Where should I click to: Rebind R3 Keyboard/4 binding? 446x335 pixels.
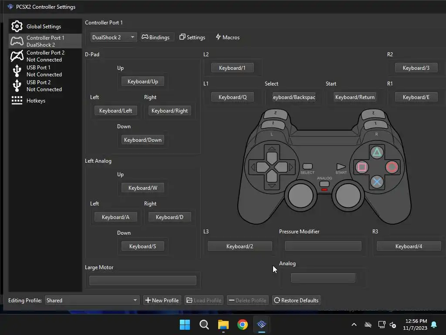click(409, 246)
